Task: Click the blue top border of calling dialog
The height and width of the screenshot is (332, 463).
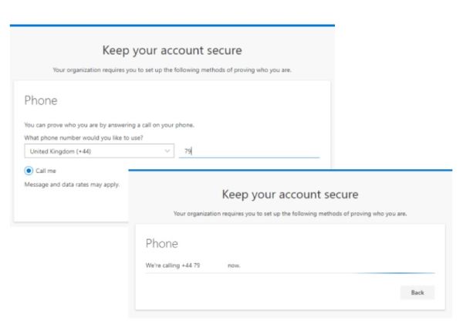Action: 289,169
